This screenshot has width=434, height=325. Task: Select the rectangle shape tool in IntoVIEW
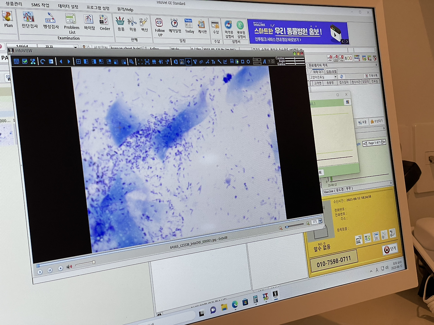242,62
